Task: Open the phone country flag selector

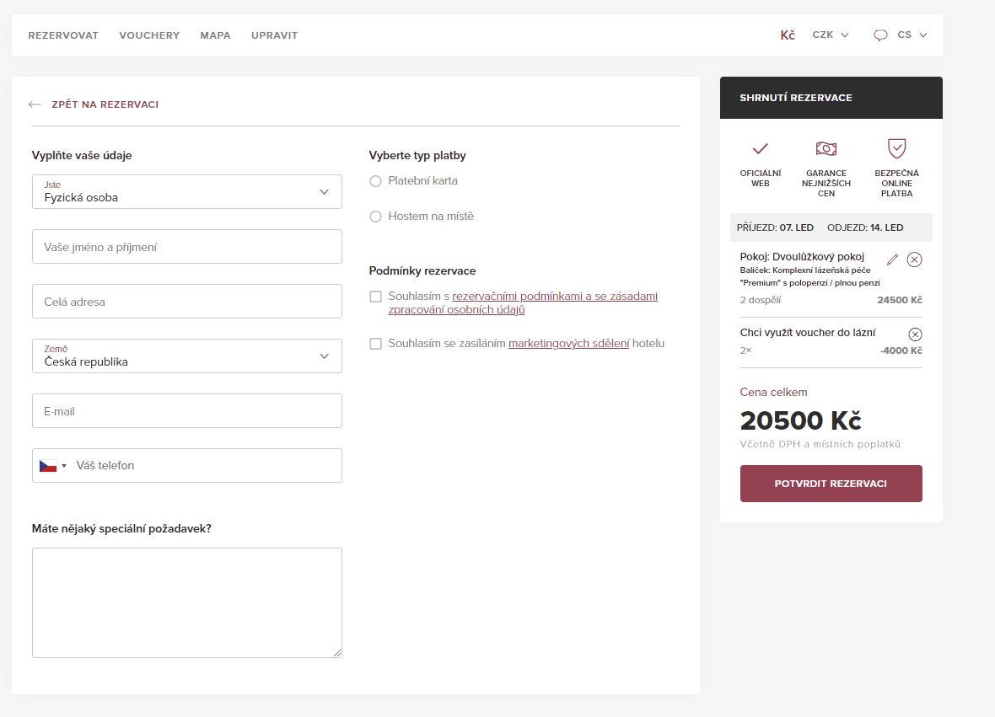Action: (x=52, y=466)
